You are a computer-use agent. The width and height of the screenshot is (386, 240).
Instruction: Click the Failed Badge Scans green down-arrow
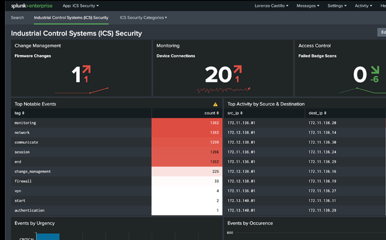pyautogui.click(x=375, y=70)
